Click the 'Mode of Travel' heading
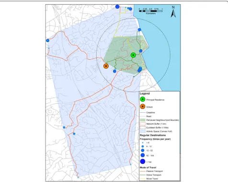 click(148, 168)
